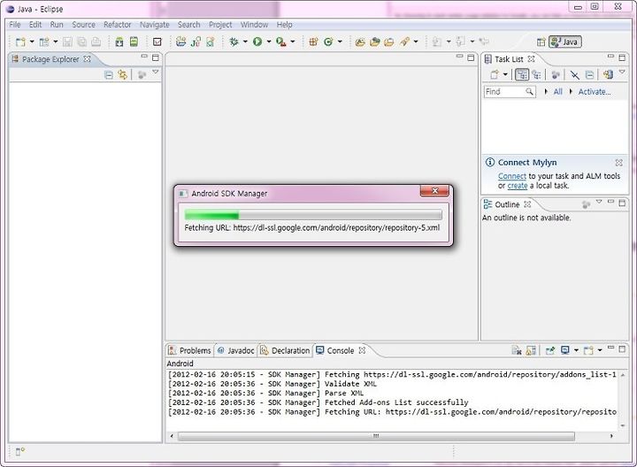Image resolution: width=637 pixels, height=467 pixels.
Task: Switch to the Javadoc tab
Action: 235,350
